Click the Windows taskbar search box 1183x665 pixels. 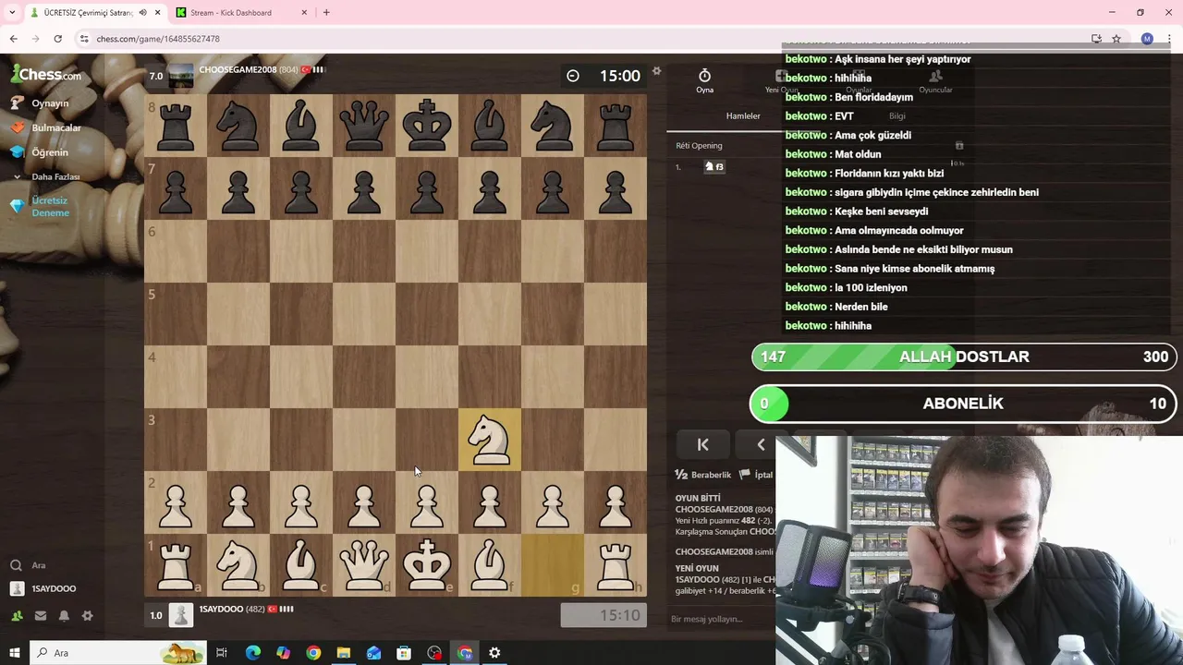(118, 653)
